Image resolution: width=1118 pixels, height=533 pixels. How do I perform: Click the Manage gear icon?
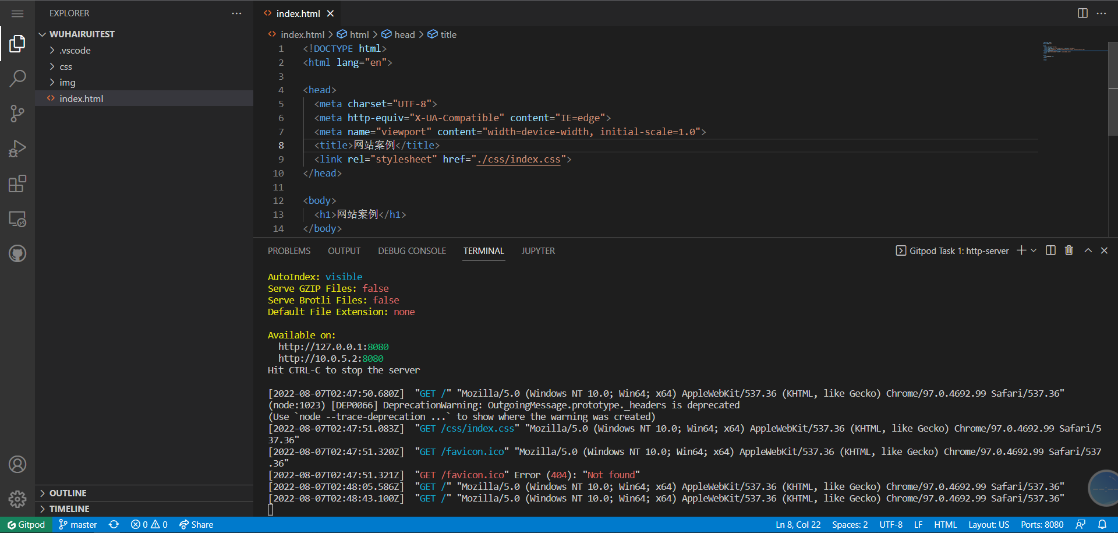coord(17,499)
